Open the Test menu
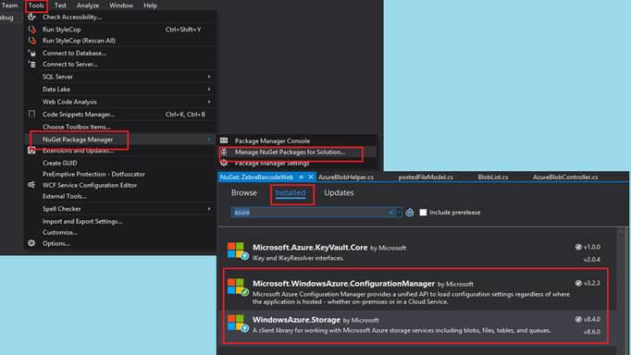This screenshot has width=631, height=355. tap(60, 6)
